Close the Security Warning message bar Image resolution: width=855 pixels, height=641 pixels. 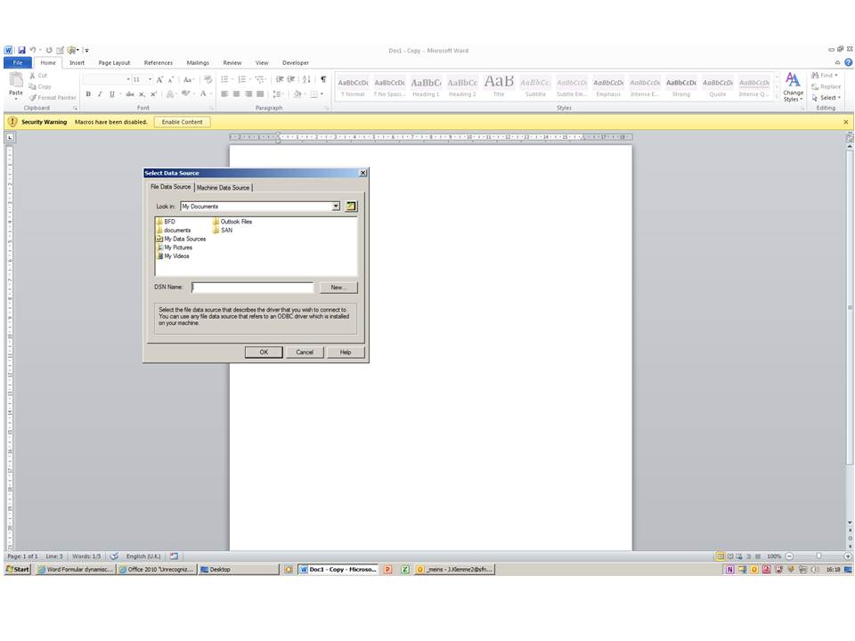846,122
